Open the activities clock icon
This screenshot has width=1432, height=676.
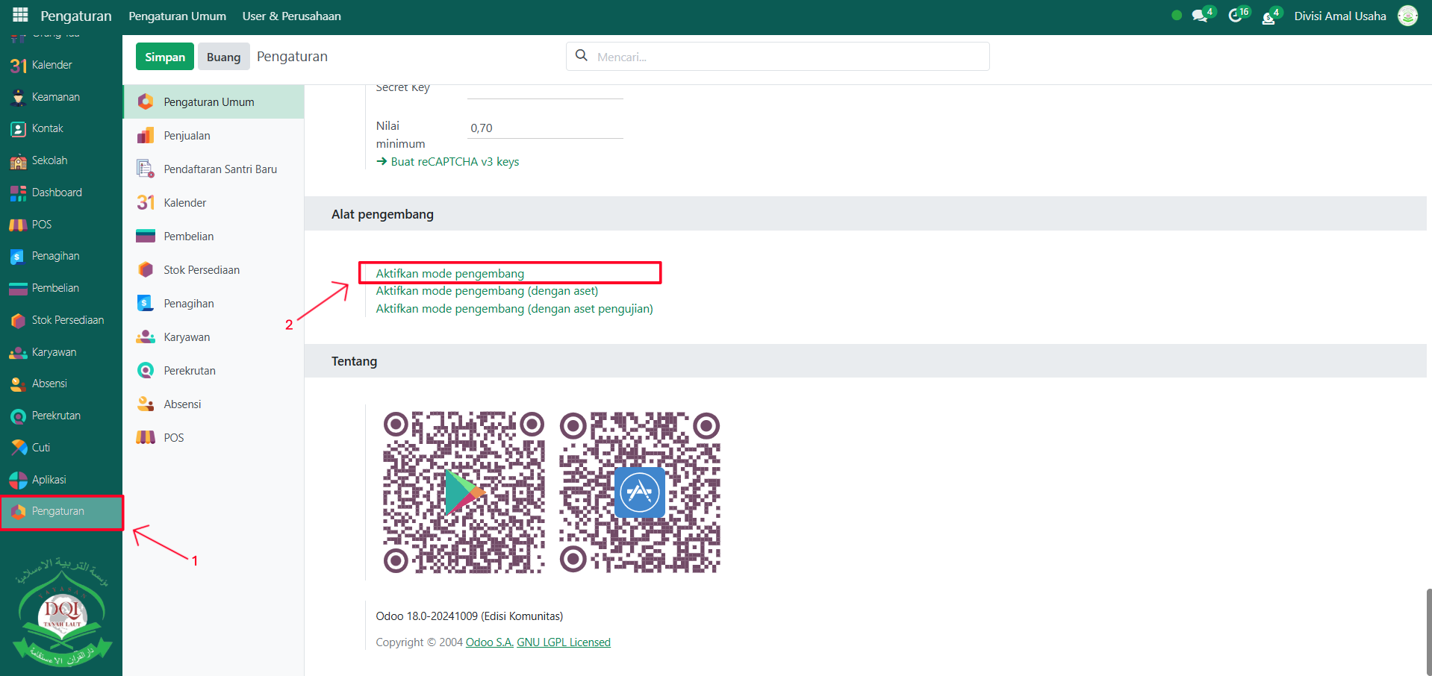click(x=1236, y=16)
